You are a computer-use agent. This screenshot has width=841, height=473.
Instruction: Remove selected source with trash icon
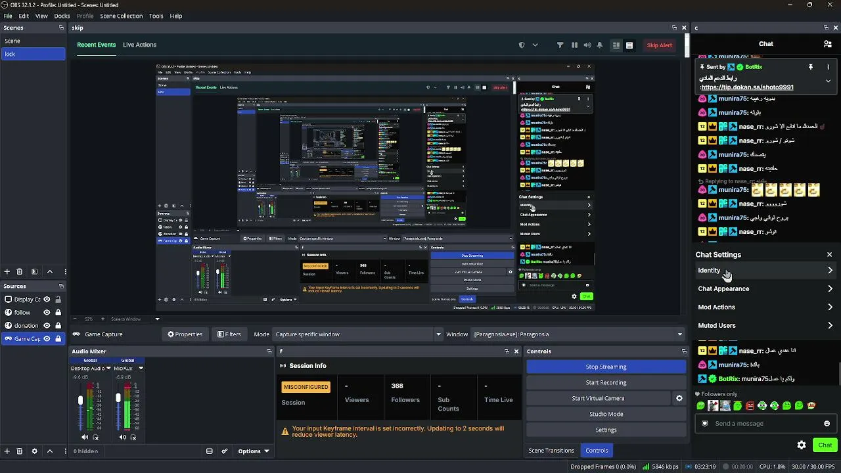click(19, 451)
